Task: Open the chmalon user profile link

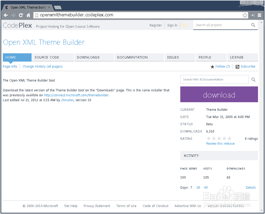Action: 67,100
